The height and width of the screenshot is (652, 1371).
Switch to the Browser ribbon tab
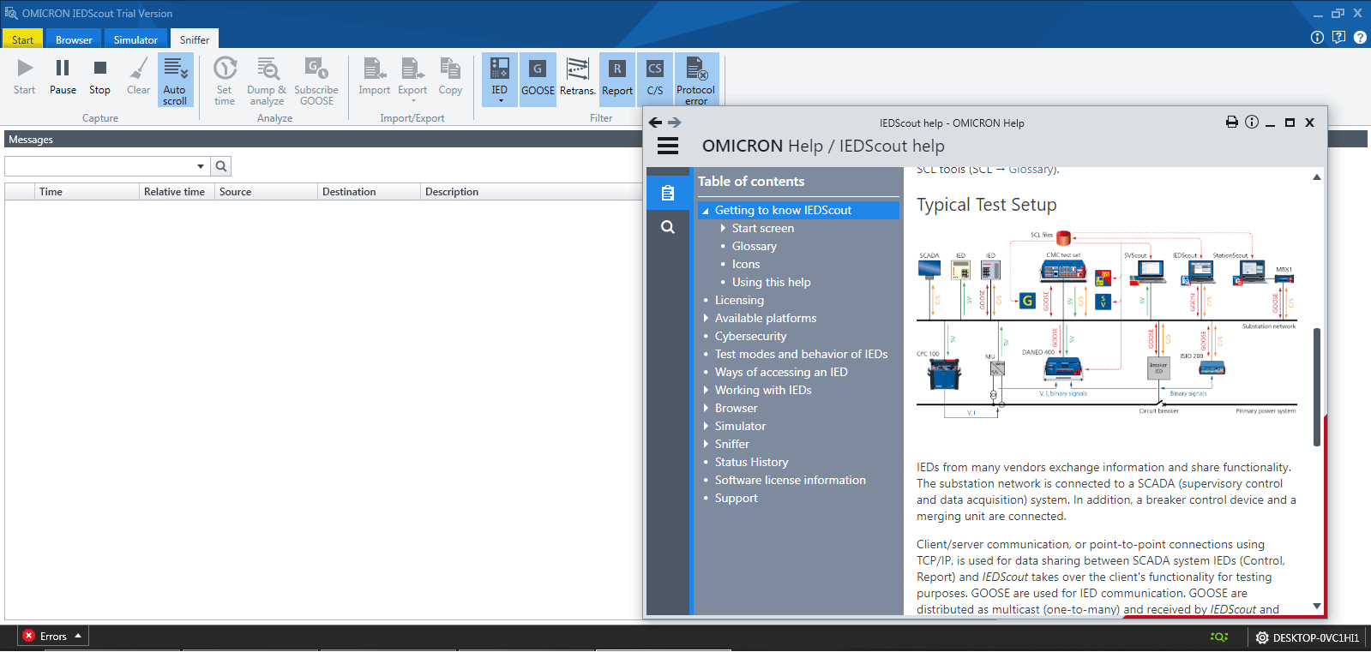tap(74, 39)
